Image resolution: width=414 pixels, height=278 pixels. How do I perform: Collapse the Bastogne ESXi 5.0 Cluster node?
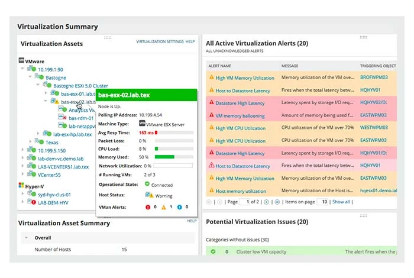(38, 85)
